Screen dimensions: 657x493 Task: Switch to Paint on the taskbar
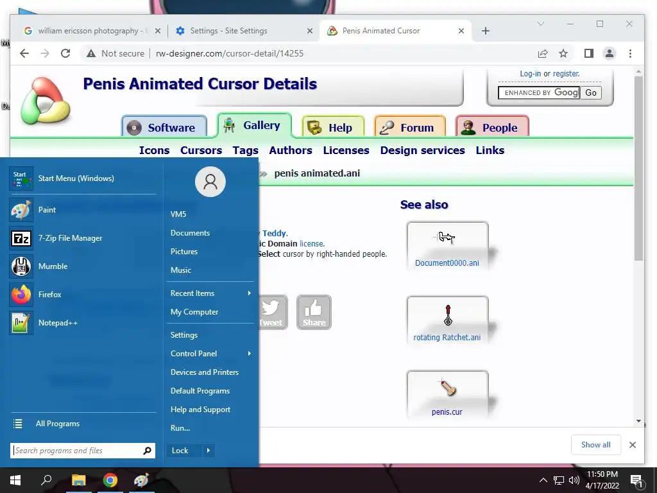click(x=141, y=480)
